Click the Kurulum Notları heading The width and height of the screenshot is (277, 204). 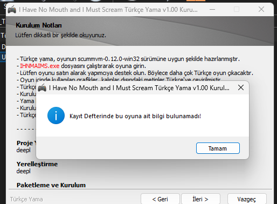coord(39,25)
